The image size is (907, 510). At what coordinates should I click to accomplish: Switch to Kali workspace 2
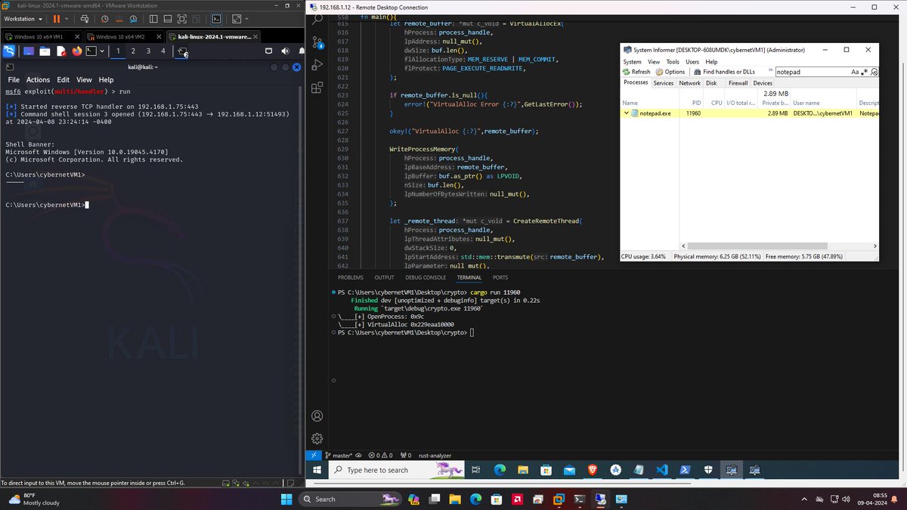point(133,51)
